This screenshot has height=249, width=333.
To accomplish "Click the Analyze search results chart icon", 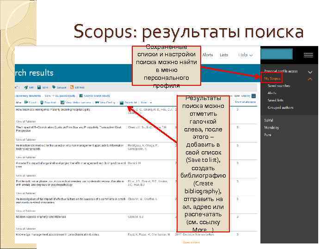I will (x=81, y=96).
